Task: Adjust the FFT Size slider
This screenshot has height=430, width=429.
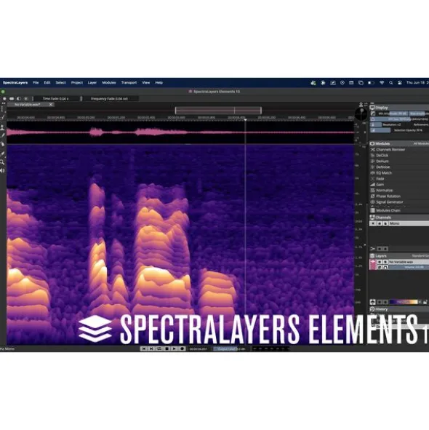Action: coord(399,119)
